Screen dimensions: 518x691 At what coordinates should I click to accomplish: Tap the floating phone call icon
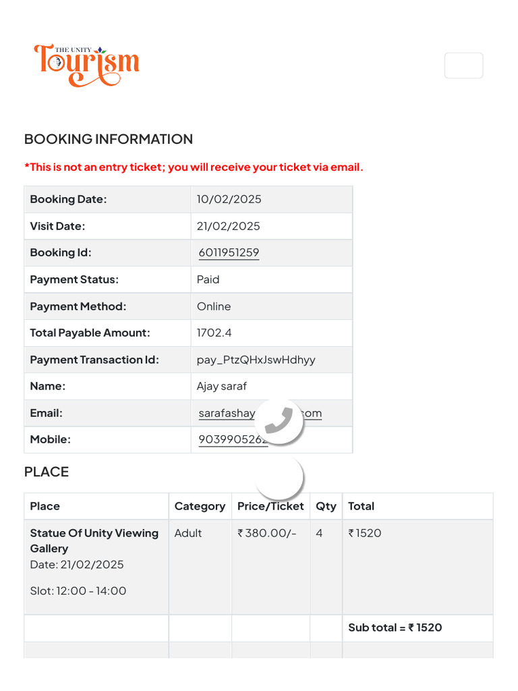[x=279, y=421]
